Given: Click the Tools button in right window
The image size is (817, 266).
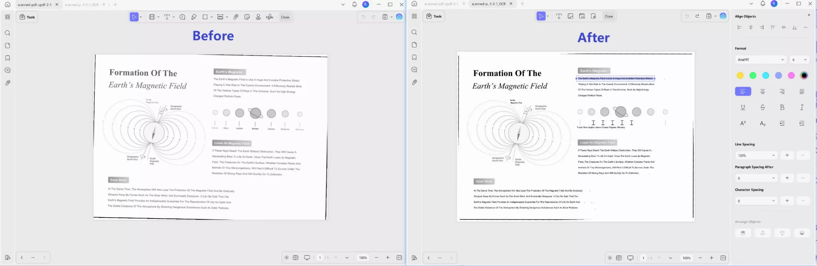Looking at the screenshot, I should [x=434, y=16].
